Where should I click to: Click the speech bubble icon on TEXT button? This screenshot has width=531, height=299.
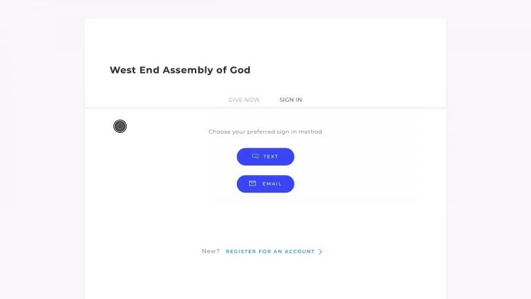[255, 156]
